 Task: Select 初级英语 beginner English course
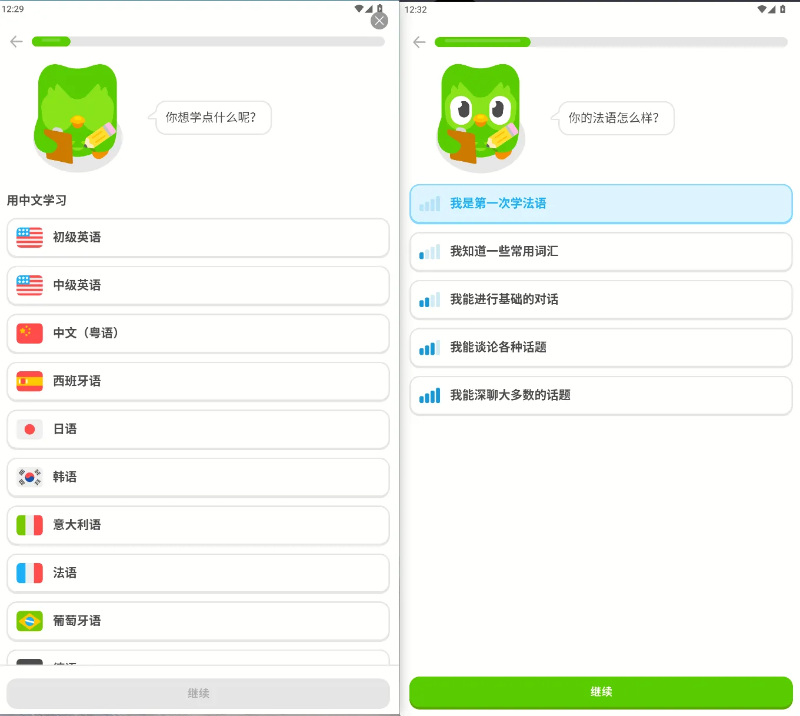click(198, 238)
